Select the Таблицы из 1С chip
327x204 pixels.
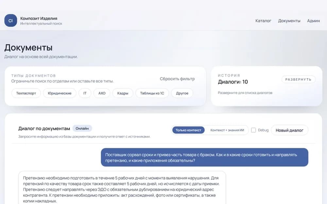click(x=152, y=93)
